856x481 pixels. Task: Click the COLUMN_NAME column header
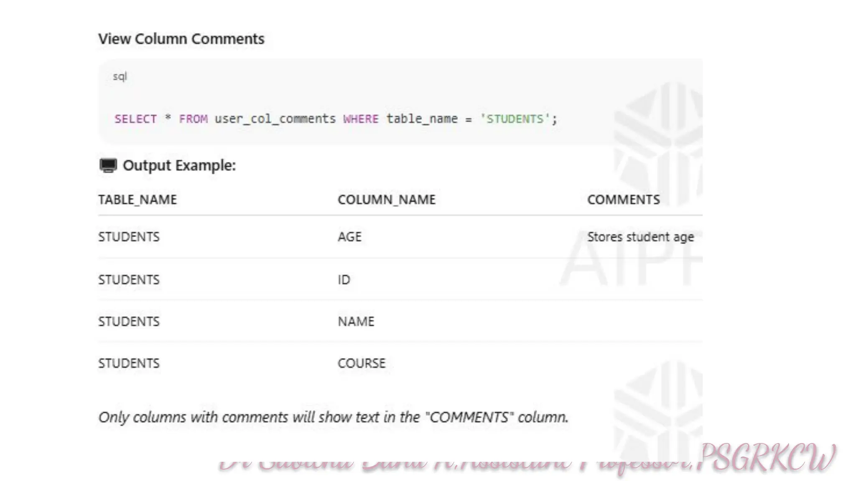(x=386, y=200)
